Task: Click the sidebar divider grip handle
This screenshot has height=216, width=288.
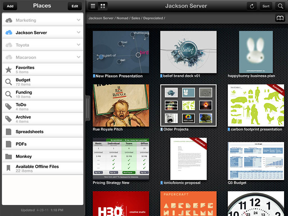Action: [x=86, y=107]
